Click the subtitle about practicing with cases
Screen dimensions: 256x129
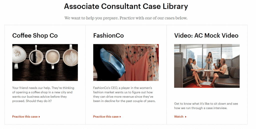(126, 18)
